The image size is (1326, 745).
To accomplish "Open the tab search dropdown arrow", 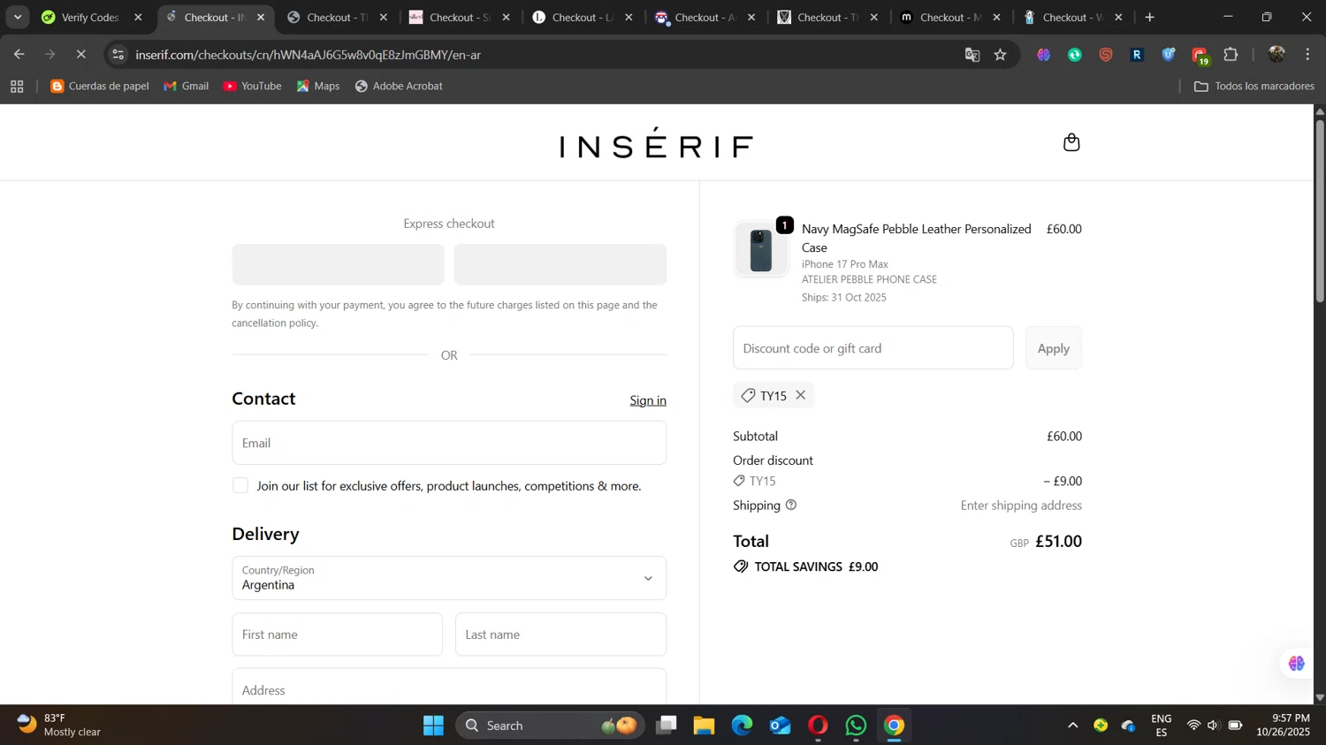I will 18,18.
